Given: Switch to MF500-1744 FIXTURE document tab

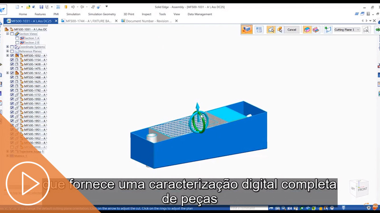Looking at the screenshot, I should [x=88, y=21].
